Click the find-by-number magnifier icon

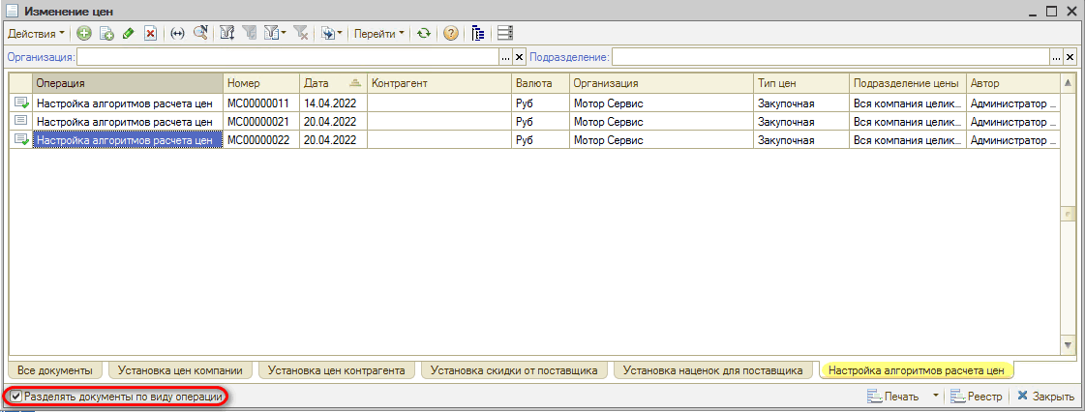pyautogui.click(x=200, y=33)
